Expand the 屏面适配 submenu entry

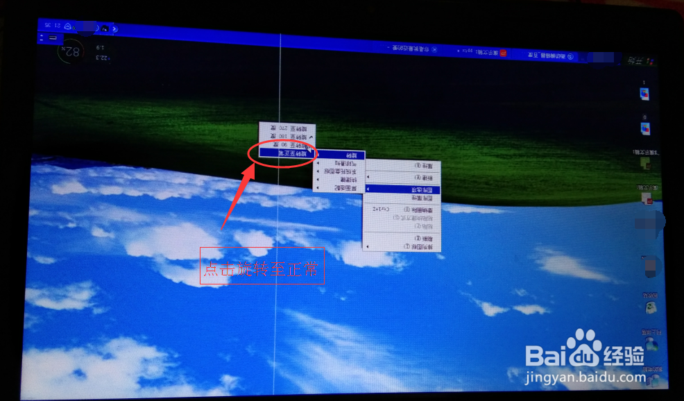(339, 187)
